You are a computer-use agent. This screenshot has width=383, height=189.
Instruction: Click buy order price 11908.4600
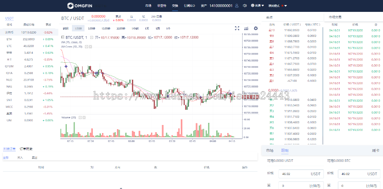tap(292, 122)
